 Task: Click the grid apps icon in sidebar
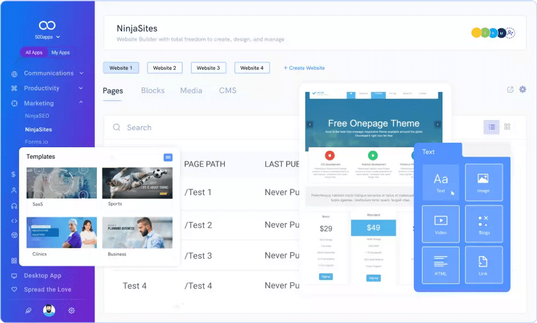(14, 261)
